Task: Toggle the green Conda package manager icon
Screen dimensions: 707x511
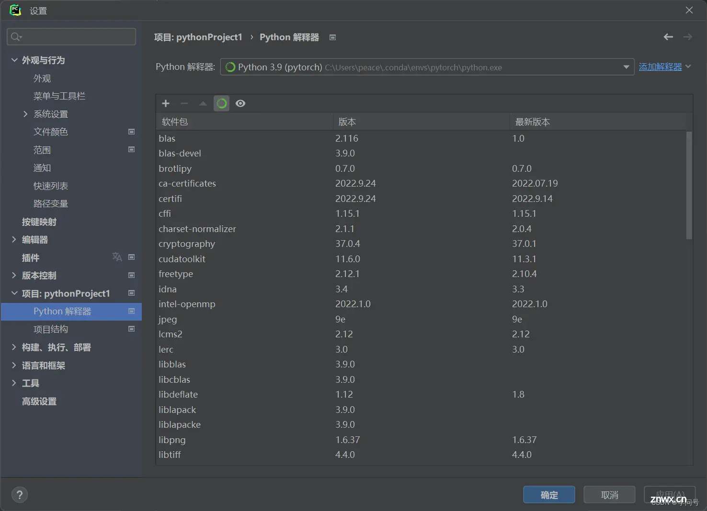Action: click(x=221, y=103)
